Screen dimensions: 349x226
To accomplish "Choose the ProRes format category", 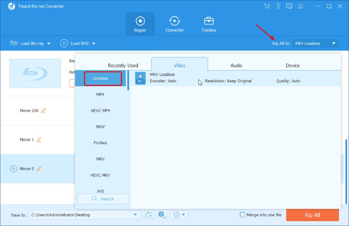I will click(x=100, y=143).
